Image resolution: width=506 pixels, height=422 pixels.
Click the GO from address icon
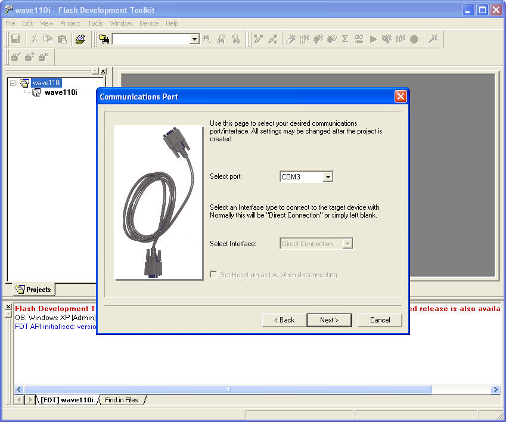point(359,39)
